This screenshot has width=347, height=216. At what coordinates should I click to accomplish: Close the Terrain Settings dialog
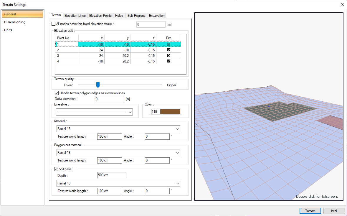342,4
